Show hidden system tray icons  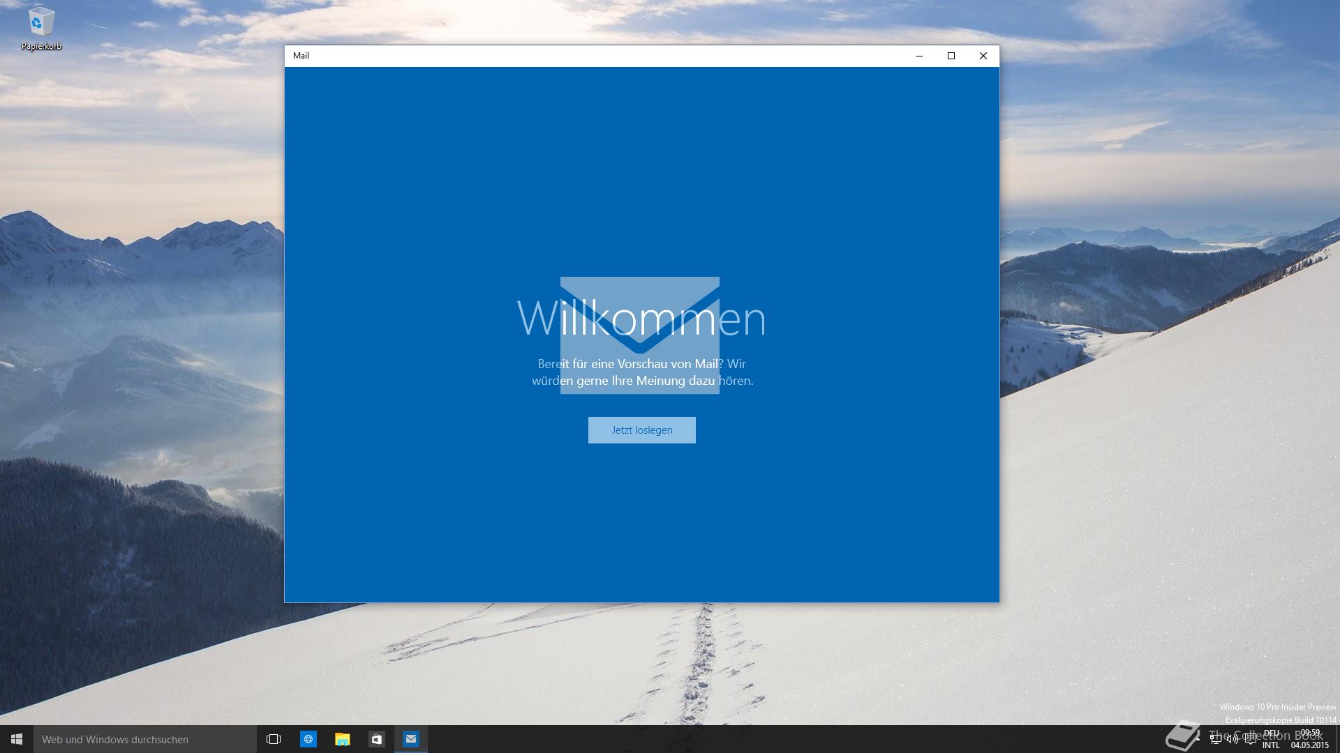1198,739
